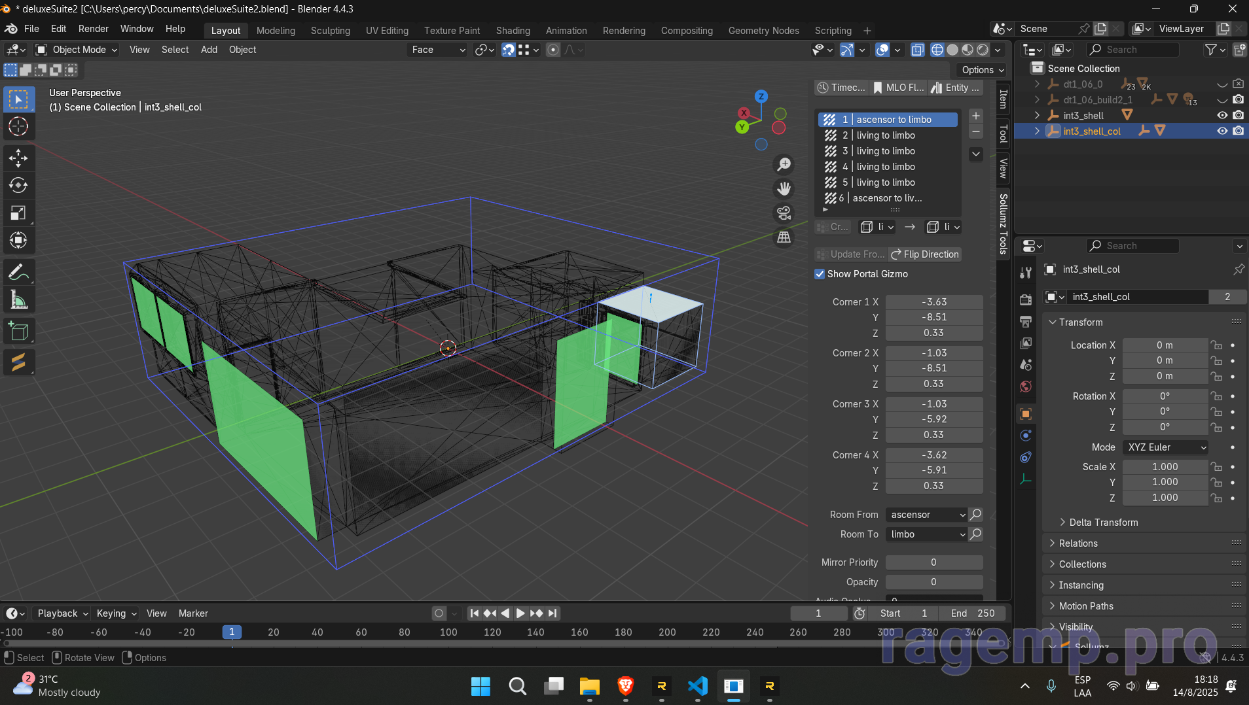Open the Entity panel tab
The width and height of the screenshot is (1249, 705).
pos(955,88)
